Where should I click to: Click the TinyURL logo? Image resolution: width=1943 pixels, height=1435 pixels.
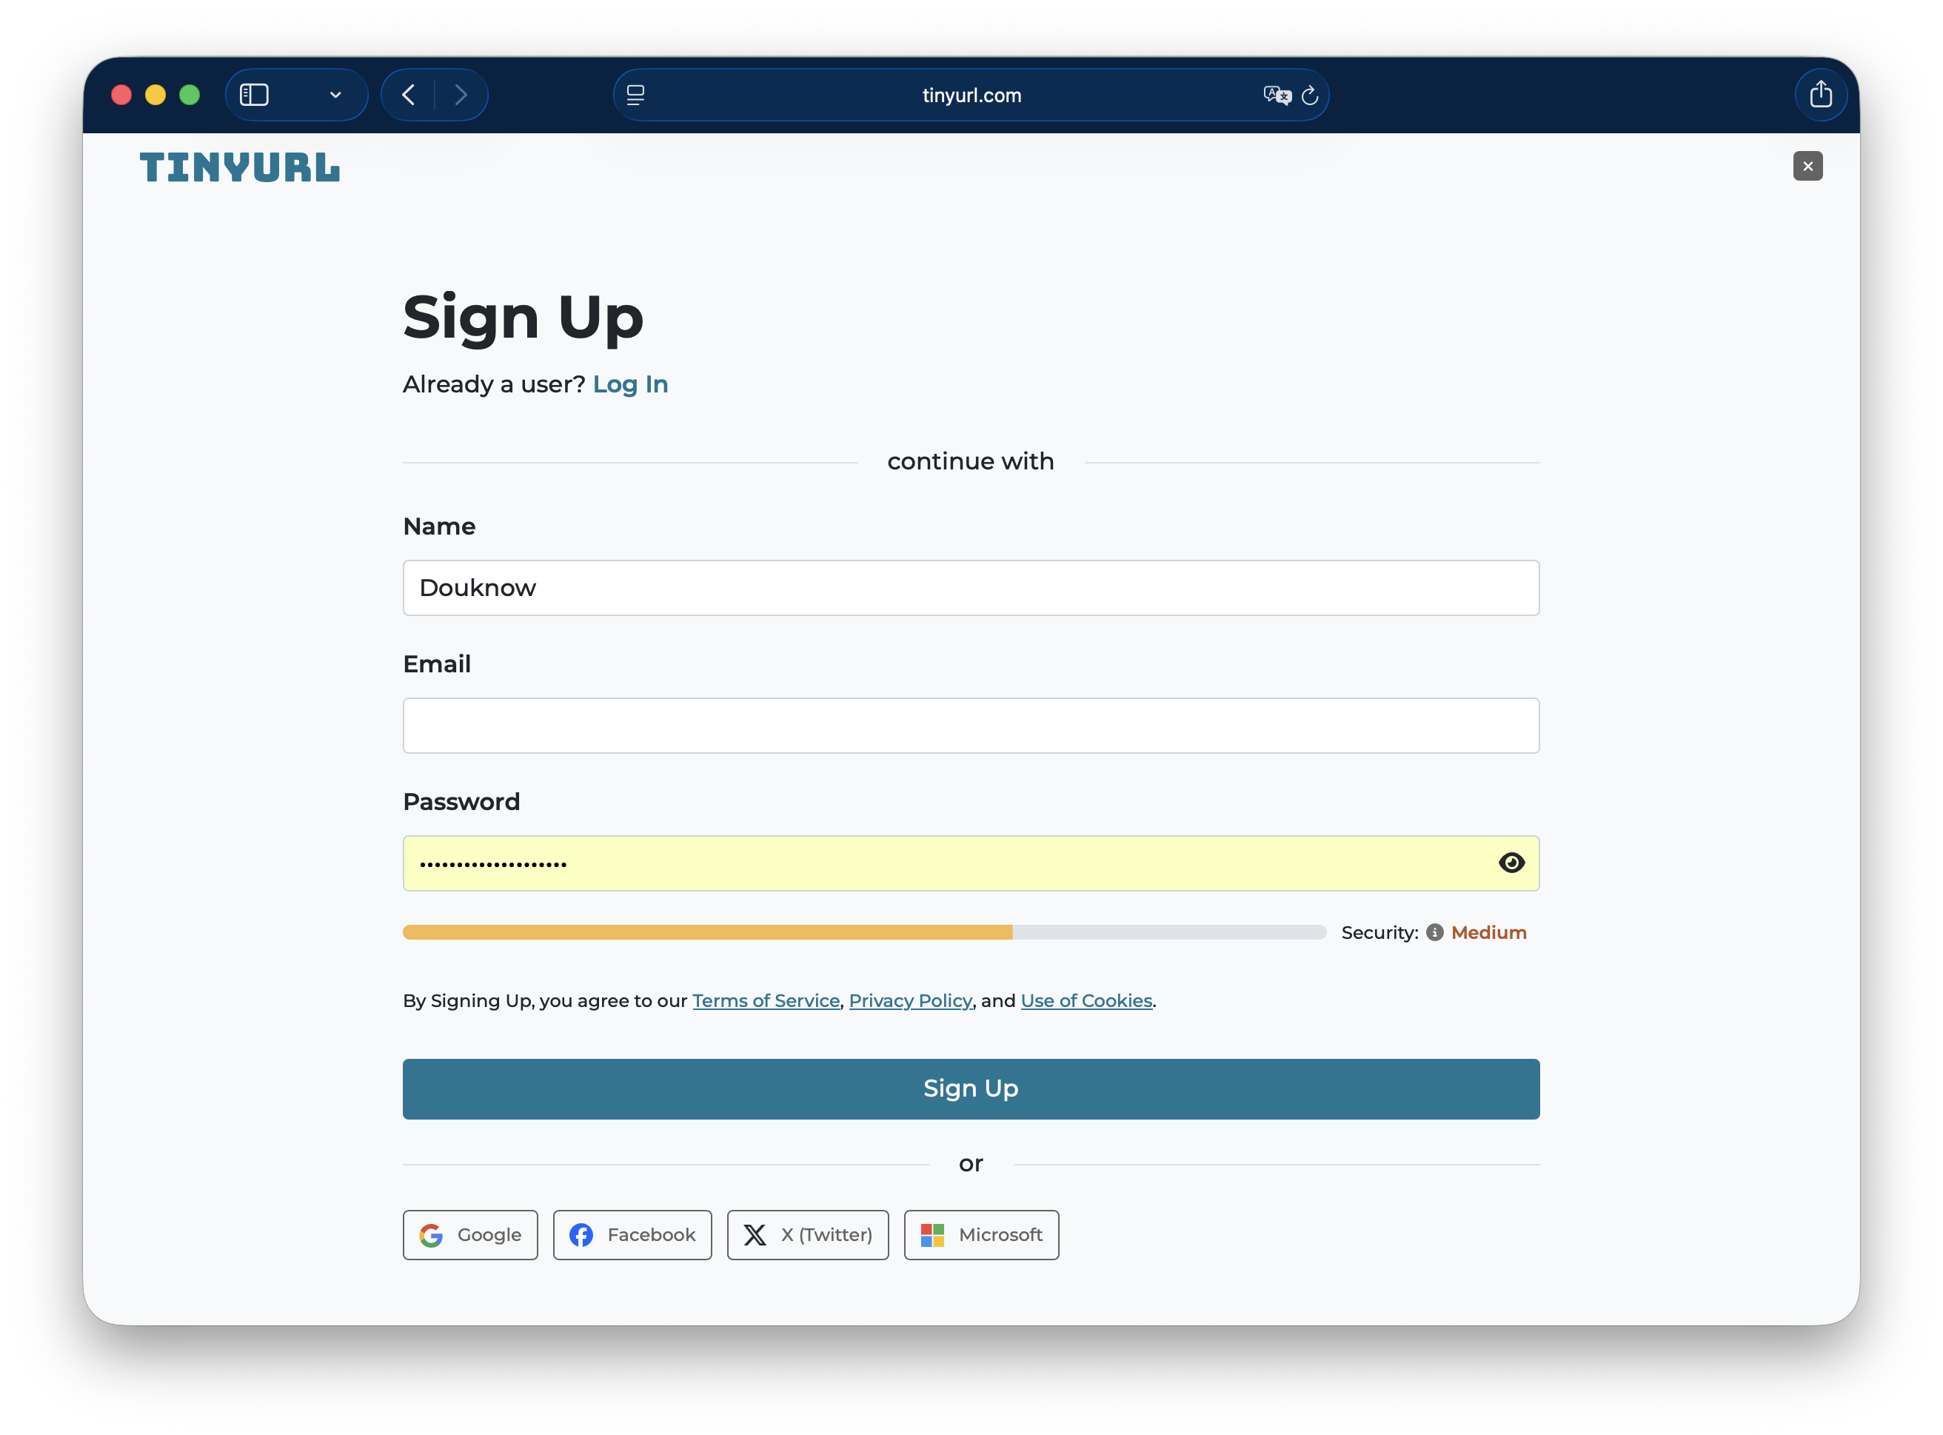click(240, 167)
